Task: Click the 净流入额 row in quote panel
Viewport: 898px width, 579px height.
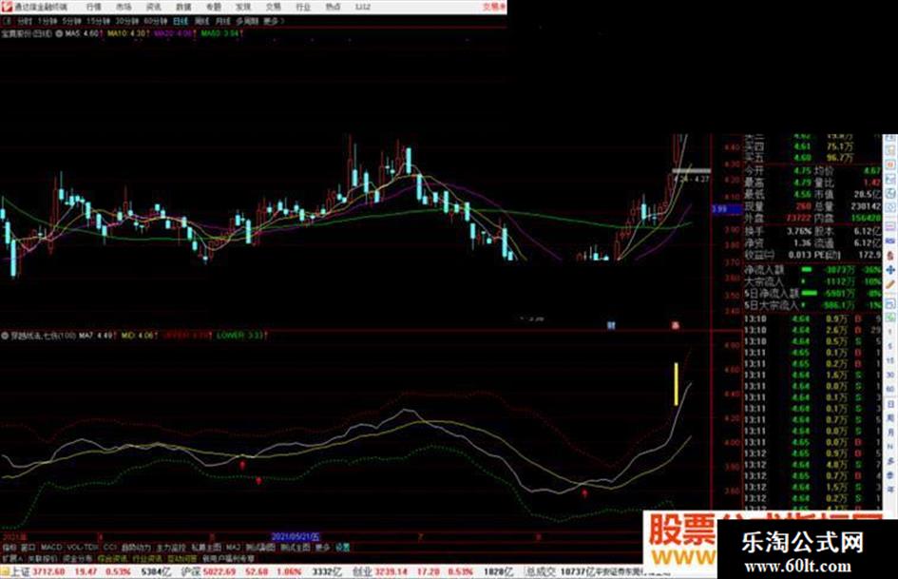Action: coord(812,269)
